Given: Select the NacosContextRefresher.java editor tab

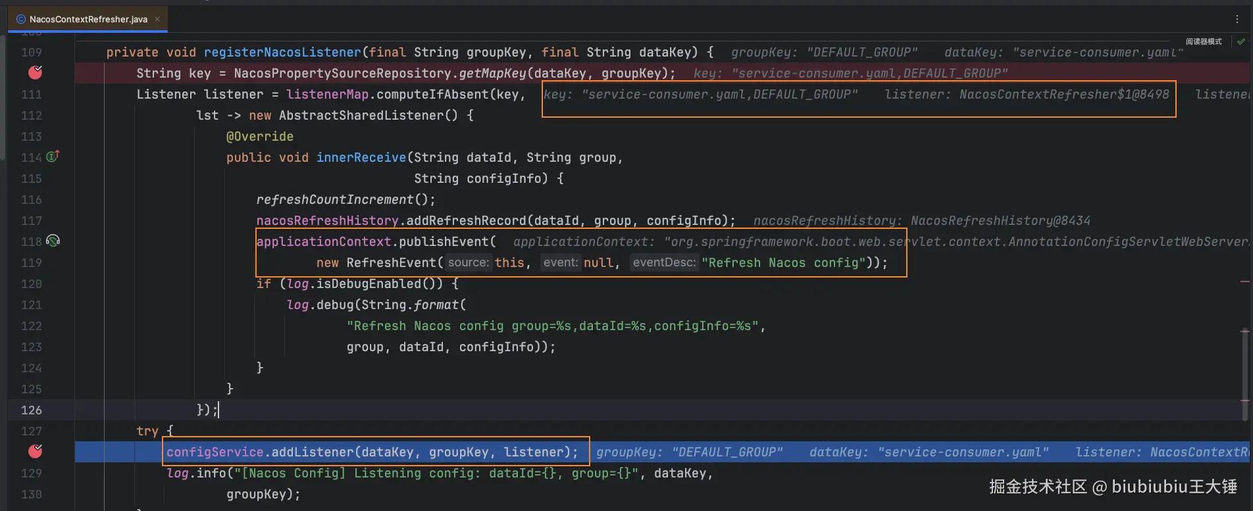Looking at the screenshot, I should coord(88,19).
